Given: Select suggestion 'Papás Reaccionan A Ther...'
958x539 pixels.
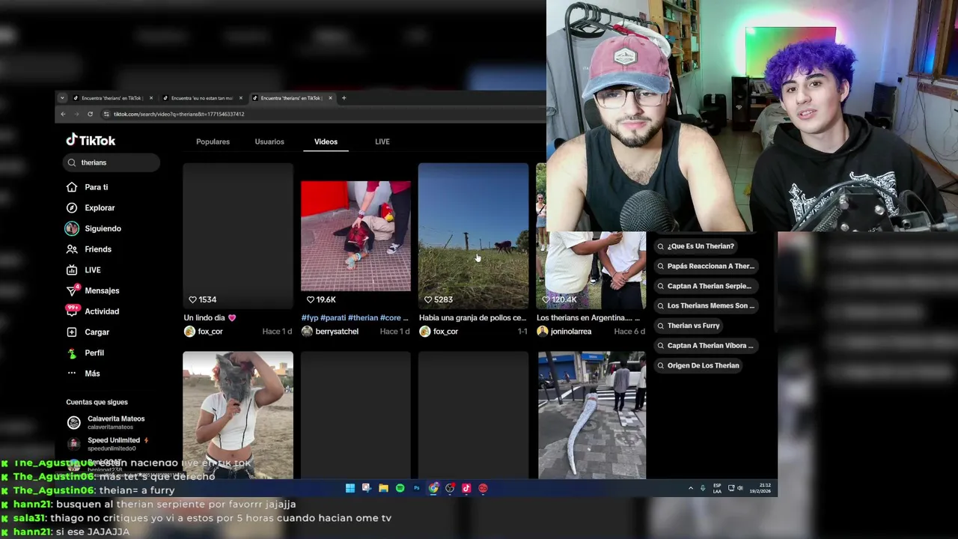Looking at the screenshot, I should pos(705,266).
